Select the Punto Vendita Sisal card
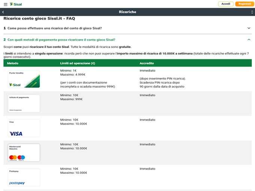 (x=24, y=79)
